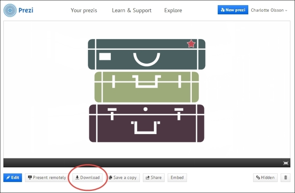Enter fullscreen mode in the player
Image resolution: width=295 pixels, height=193 pixels.
[286, 163]
